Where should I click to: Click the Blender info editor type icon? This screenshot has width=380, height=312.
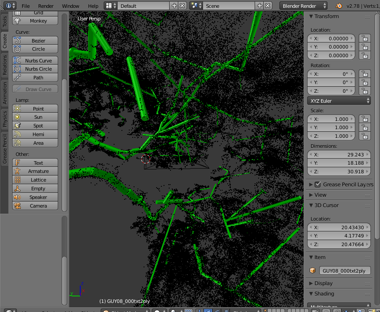pos(9,6)
